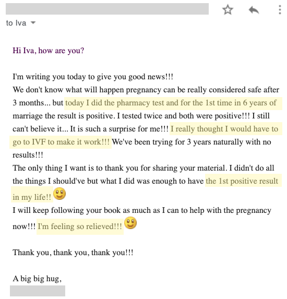
Task: Click highlighted text 'go to IVF to make it work'
Action: click(x=57, y=142)
